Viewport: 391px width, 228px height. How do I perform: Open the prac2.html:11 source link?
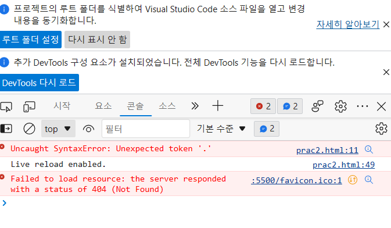click(x=327, y=150)
